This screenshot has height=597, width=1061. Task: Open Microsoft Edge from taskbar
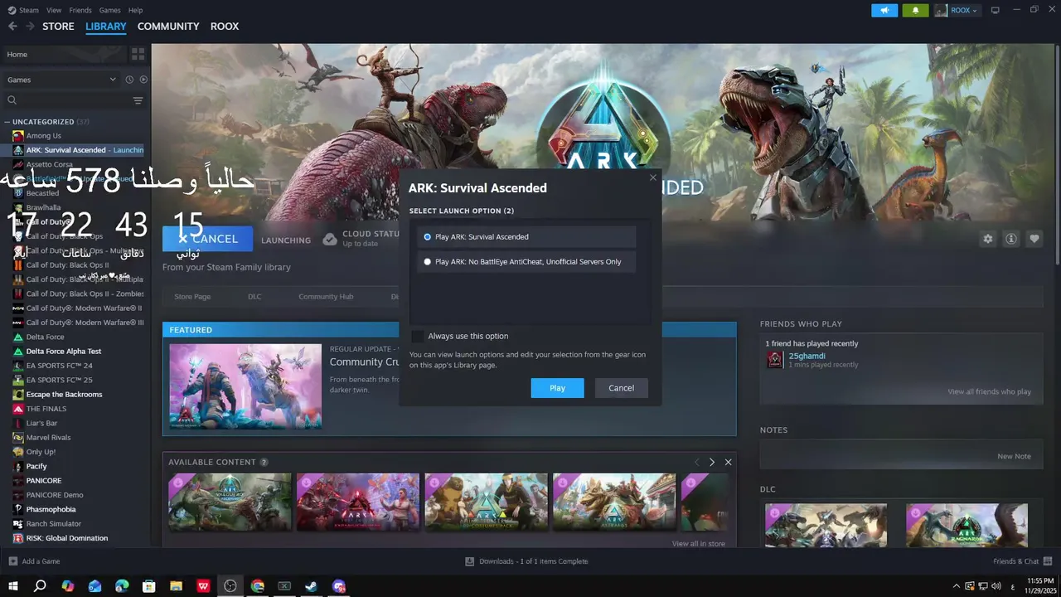pyautogui.click(x=122, y=586)
